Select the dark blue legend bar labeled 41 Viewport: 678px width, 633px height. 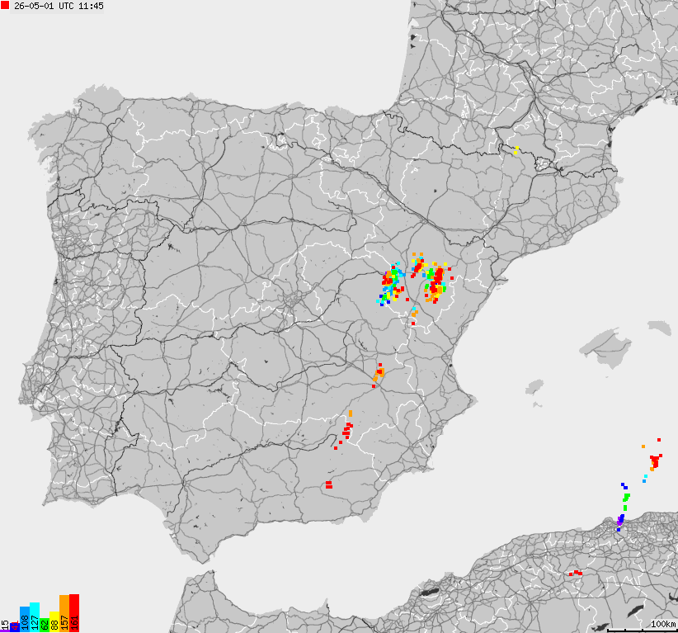[x=15, y=627]
